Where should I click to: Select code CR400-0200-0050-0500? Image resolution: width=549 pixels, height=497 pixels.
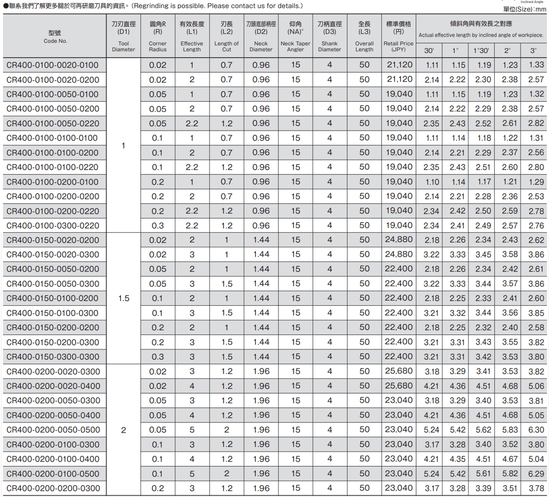pyautogui.click(x=53, y=430)
